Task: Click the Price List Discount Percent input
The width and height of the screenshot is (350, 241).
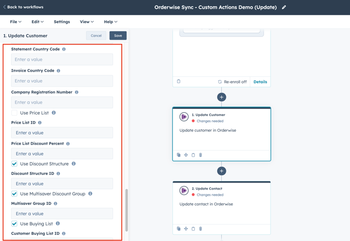Action: point(62,154)
